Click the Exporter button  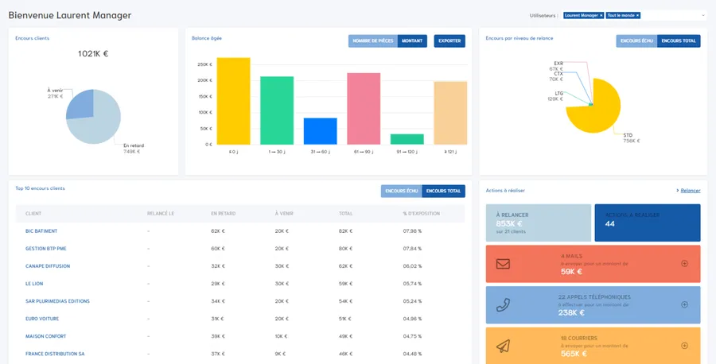pos(449,41)
